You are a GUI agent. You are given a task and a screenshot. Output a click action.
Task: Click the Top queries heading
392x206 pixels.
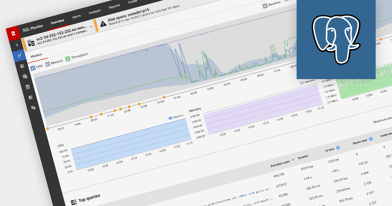(89, 198)
